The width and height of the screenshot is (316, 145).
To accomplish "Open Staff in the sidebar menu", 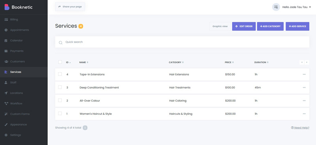I will point(24,83).
